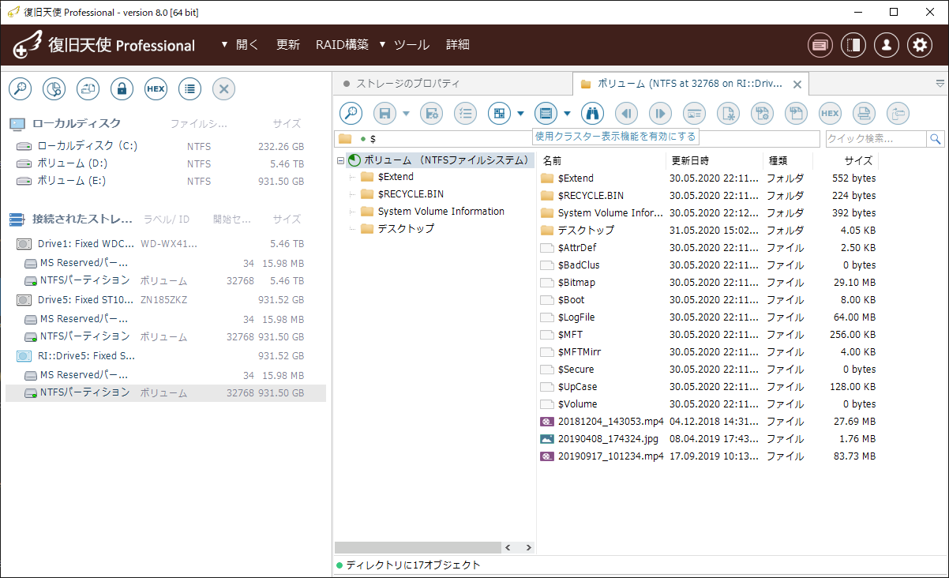This screenshot has width=949, height=578.
Task: Open settings with the gear icon
Action: pos(920,45)
